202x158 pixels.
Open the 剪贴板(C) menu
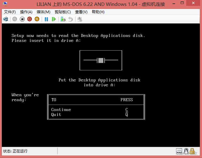coord(63,12)
